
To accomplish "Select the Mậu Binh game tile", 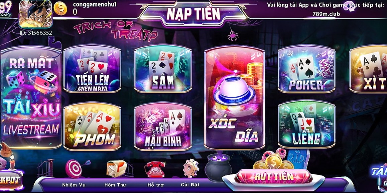I will [x=163, y=126].
